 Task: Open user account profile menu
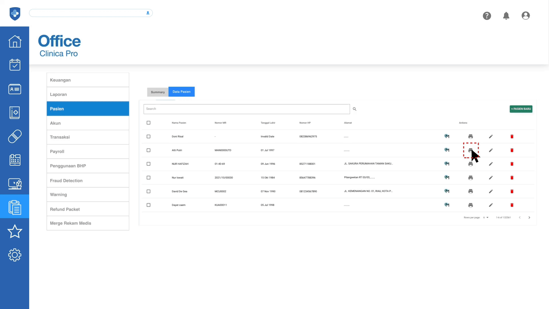click(526, 16)
